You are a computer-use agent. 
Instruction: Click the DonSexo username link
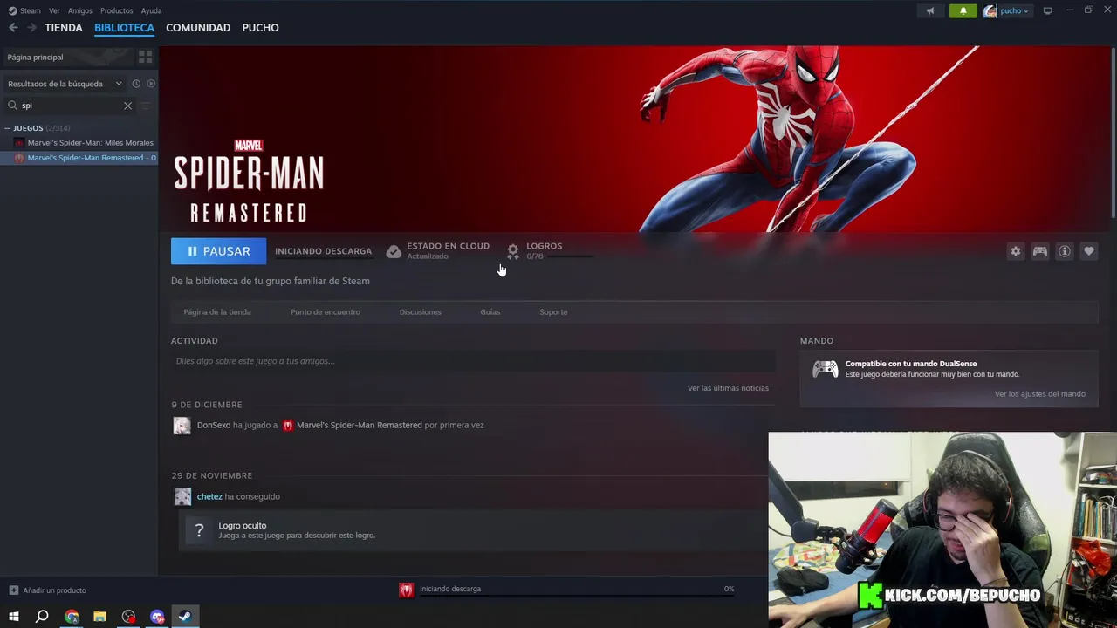coord(214,426)
